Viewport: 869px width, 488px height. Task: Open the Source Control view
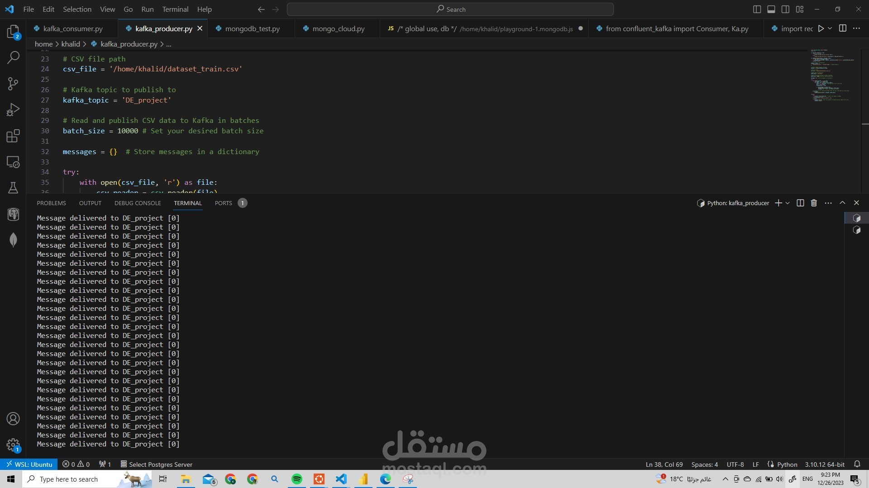[x=13, y=84]
